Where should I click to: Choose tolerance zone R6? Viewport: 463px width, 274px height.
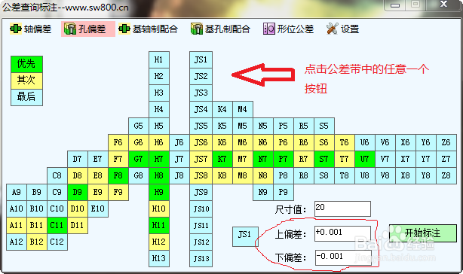click(x=304, y=142)
